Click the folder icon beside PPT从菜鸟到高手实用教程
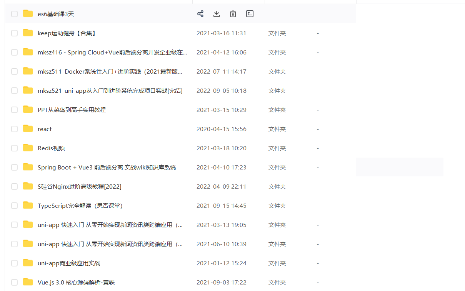 [28, 110]
